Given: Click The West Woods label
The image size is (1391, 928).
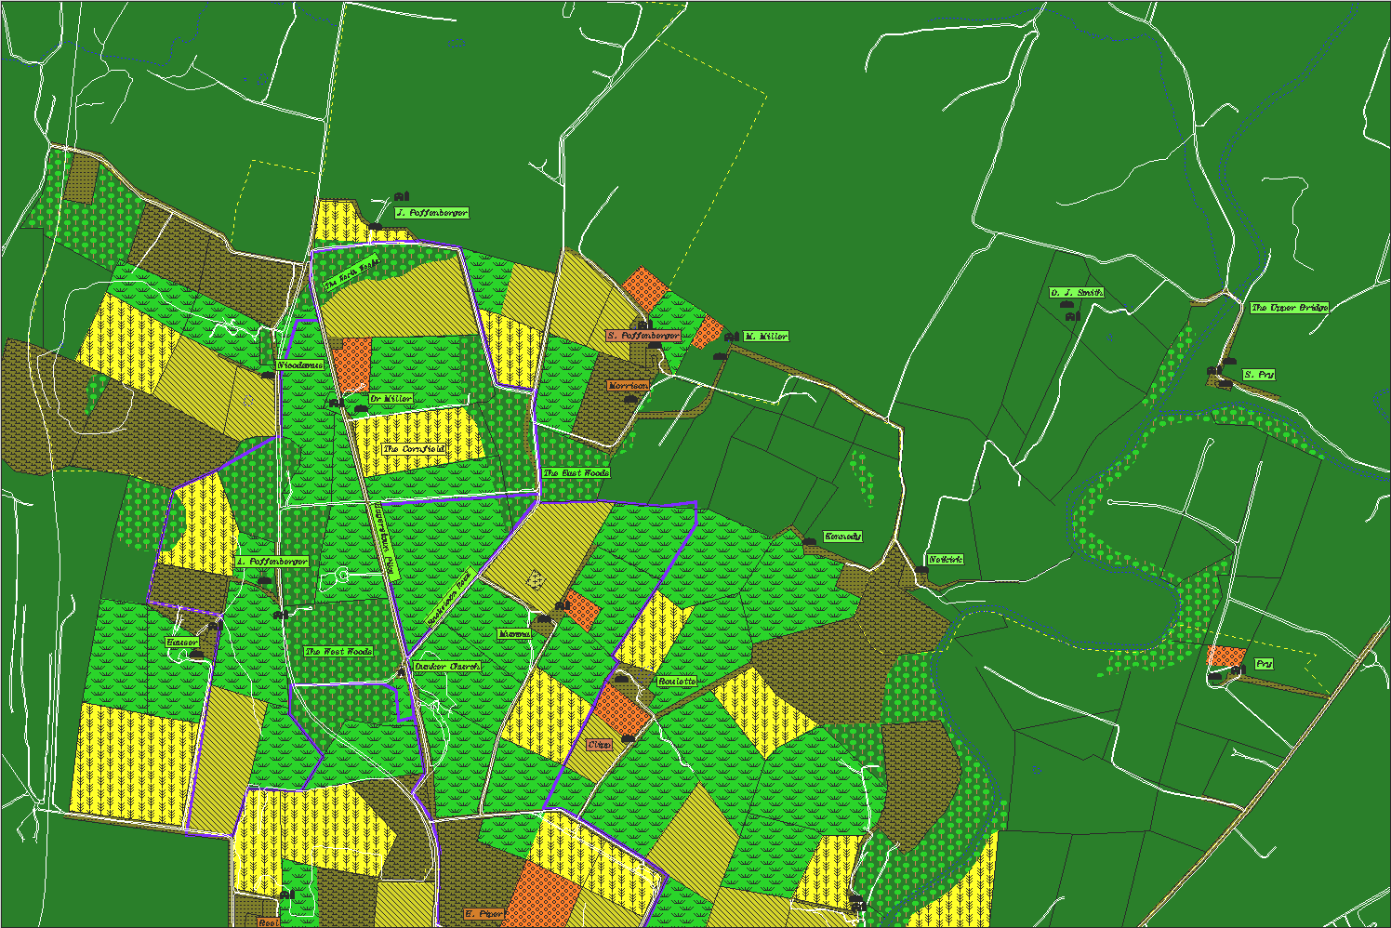Looking at the screenshot, I should pos(338,652).
